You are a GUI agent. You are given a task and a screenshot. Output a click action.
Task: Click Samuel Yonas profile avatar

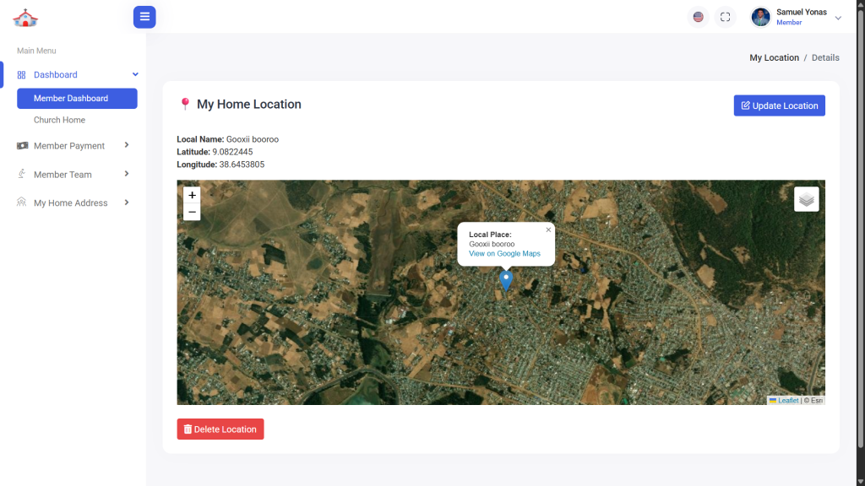760,17
